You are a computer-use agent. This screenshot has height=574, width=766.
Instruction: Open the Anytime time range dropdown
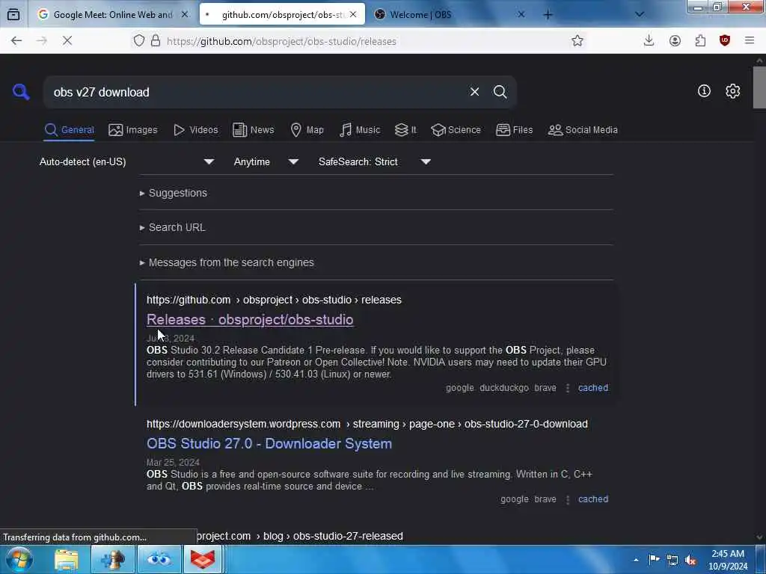tap(266, 161)
